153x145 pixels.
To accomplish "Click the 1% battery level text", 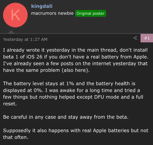I will click(x=70, y=84).
